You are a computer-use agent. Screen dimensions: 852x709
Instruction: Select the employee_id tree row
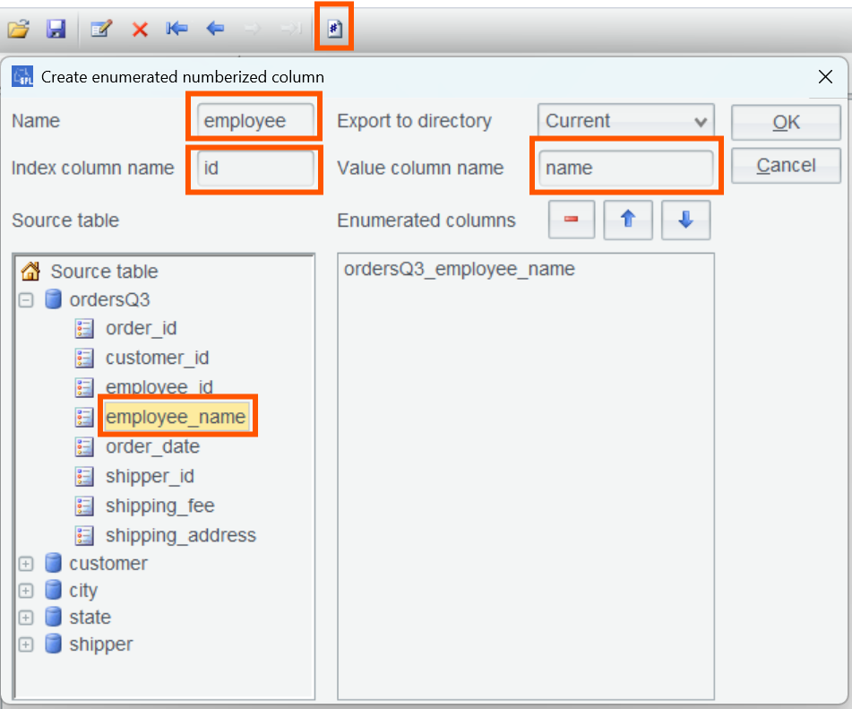tap(159, 386)
